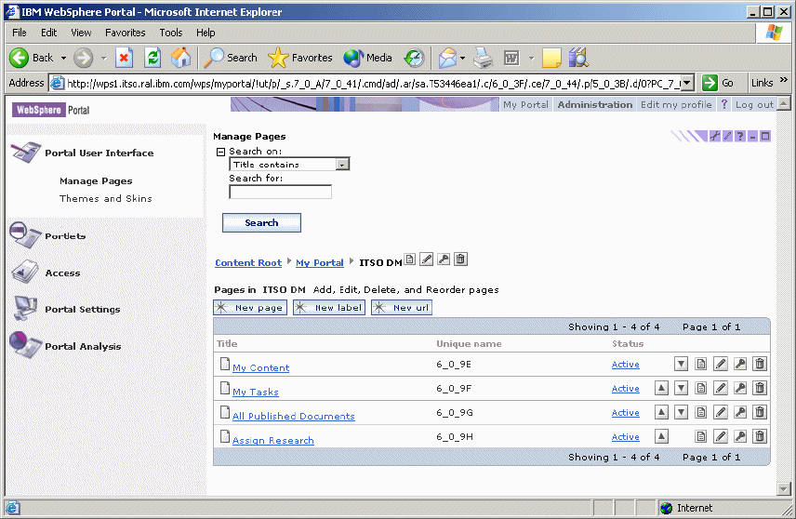Screen dimensions: 796x519
Task: Collapse the Search on section
Action: pyautogui.click(x=221, y=152)
